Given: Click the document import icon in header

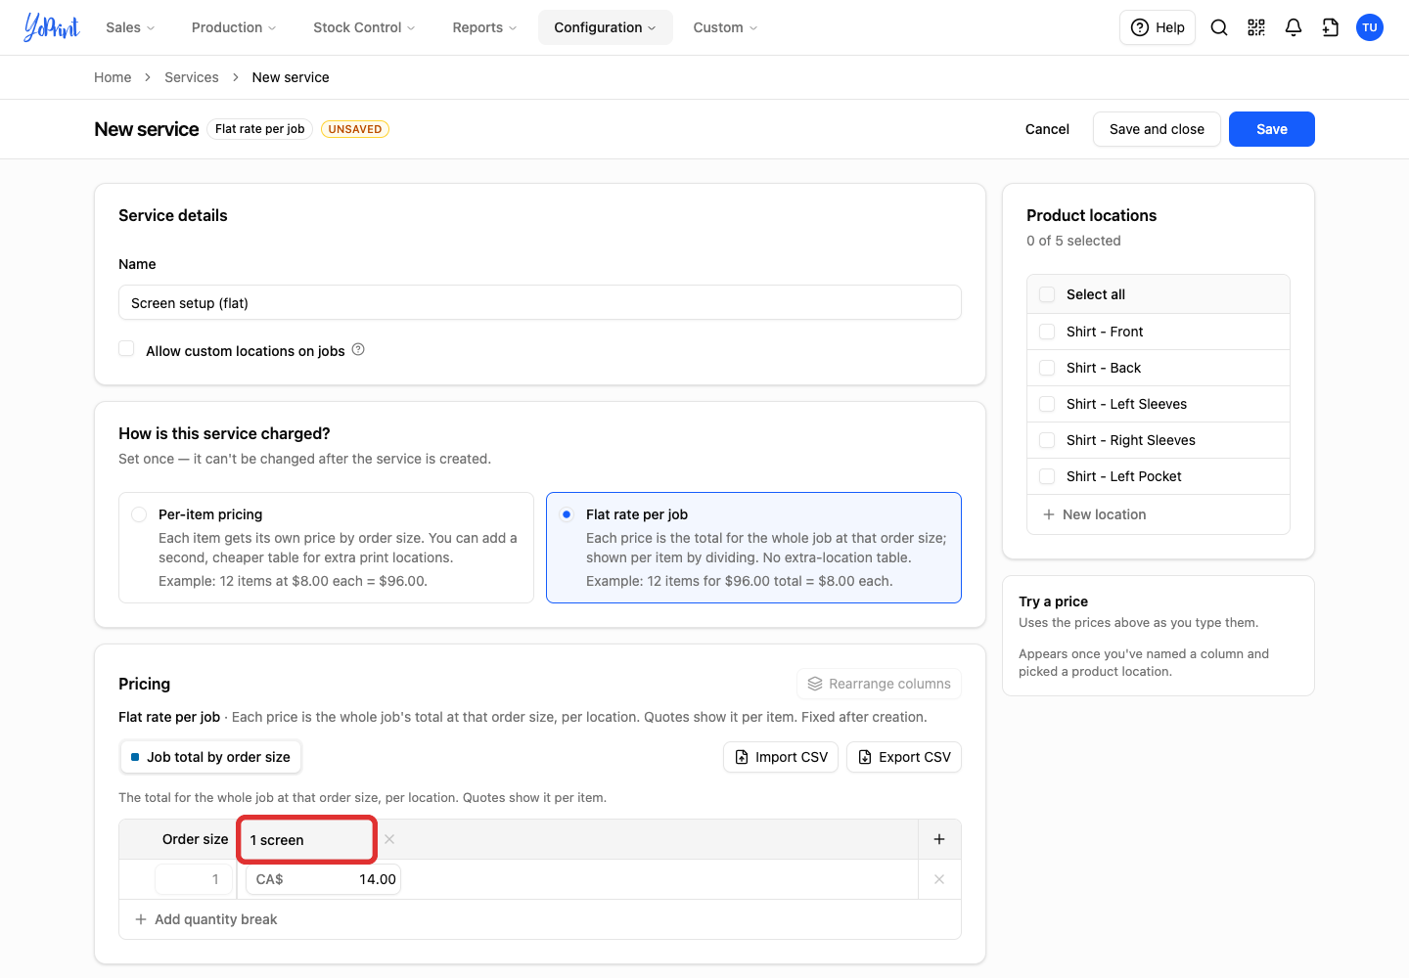Looking at the screenshot, I should (x=1331, y=27).
